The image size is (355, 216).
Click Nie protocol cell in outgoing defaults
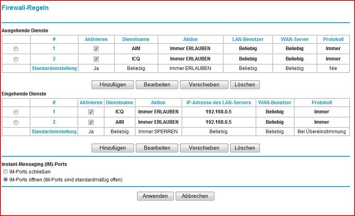pyautogui.click(x=333, y=68)
